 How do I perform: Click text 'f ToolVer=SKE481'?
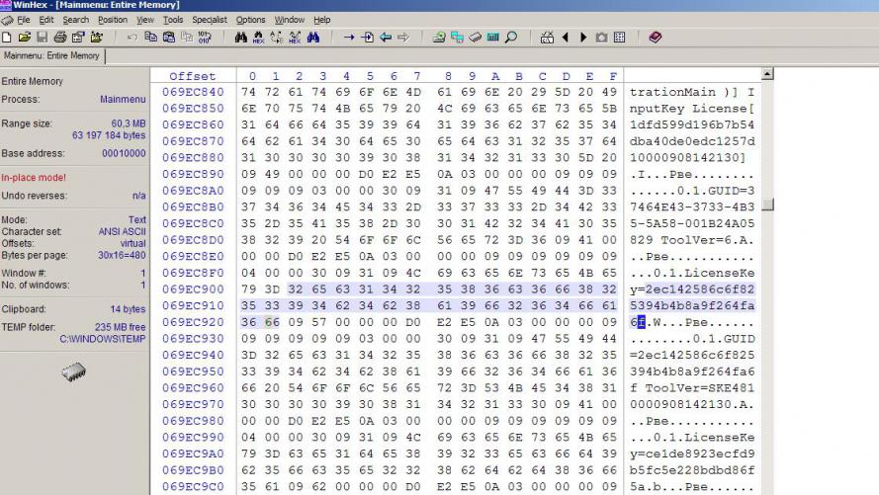(692, 388)
